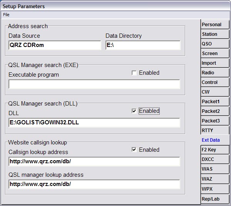231x206 pixels.
Task: Click the Data Directory field
Action: point(143,45)
